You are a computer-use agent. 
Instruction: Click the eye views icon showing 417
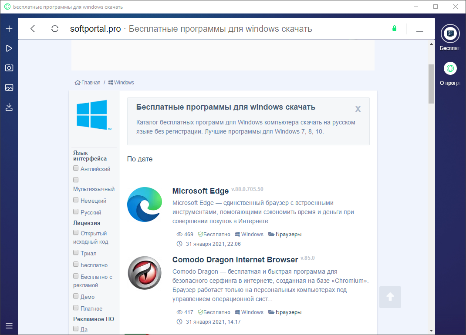pos(179,312)
